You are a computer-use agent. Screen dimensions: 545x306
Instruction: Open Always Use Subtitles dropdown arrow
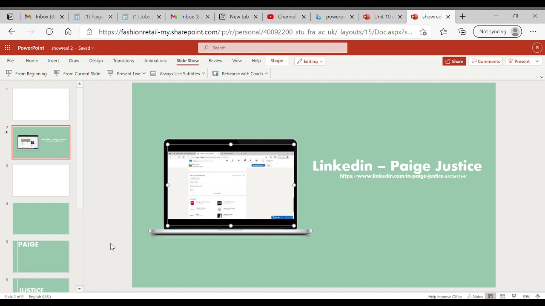[x=204, y=74]
